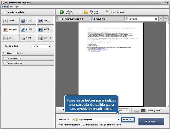Open the tab list dropdown arrow
Viewport: 170px width, 129px height.
click(x=166, y=19)
